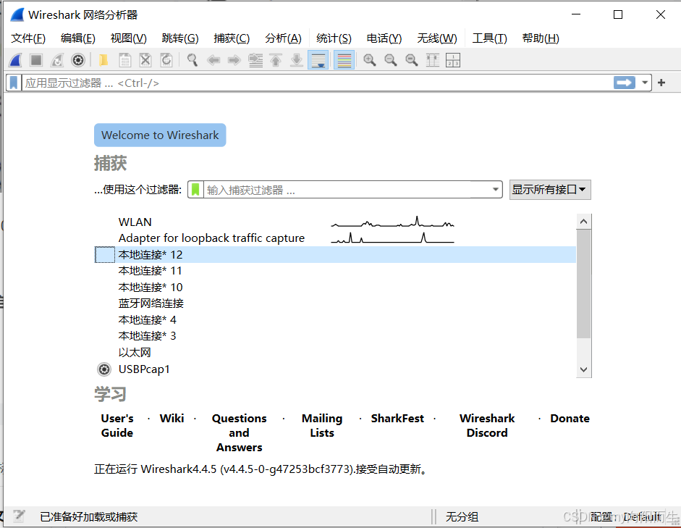The width and height of the screenshot is (681, 528).
Task: Click capture filter green bookmark icon
Action: (195, 190)
